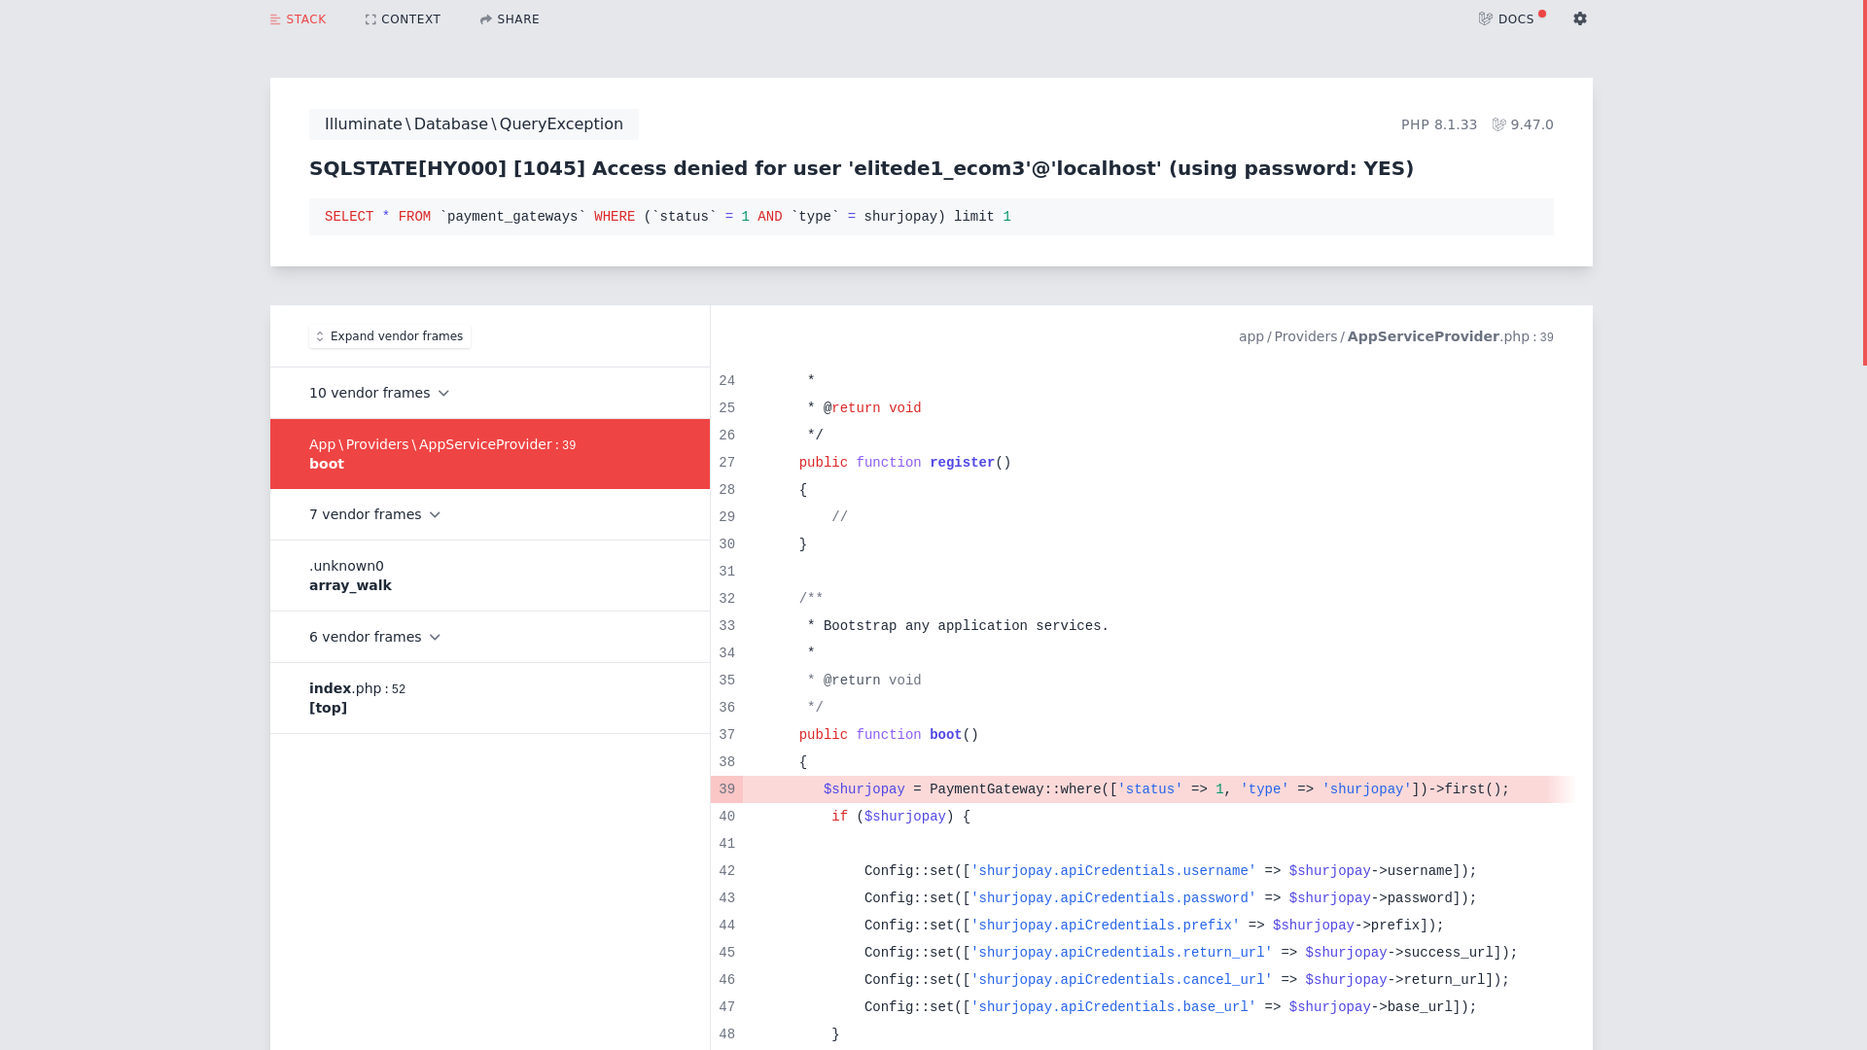Click chevron next to 7 vendor frames
Image resolution: width=1867 pixels, height=1050 pixels.
tap(435, 515)
